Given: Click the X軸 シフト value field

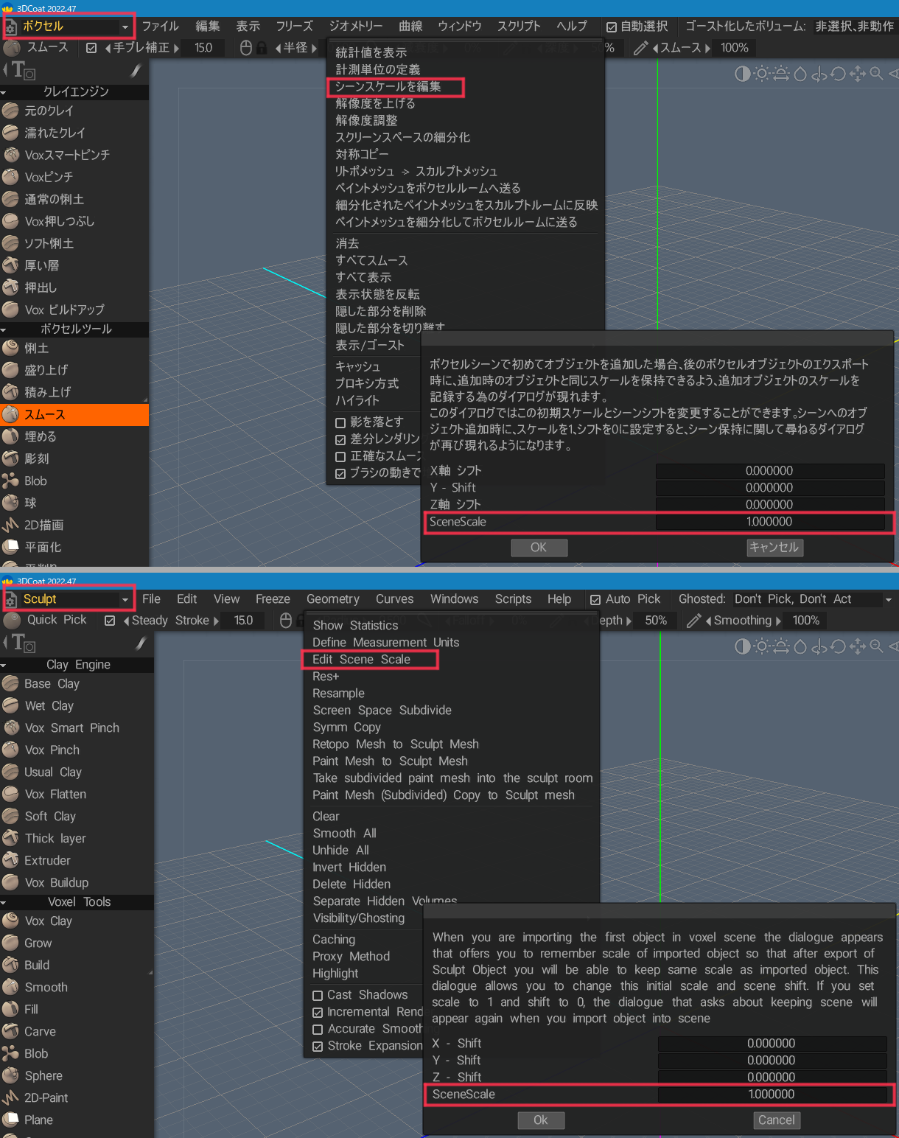Looking at the screenshot, I should tap(769, 471).
